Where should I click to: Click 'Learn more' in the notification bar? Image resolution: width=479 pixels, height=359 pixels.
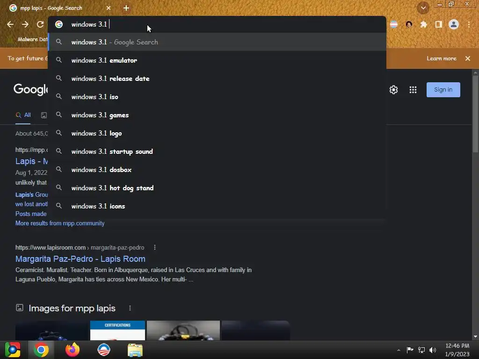[442, 58]
